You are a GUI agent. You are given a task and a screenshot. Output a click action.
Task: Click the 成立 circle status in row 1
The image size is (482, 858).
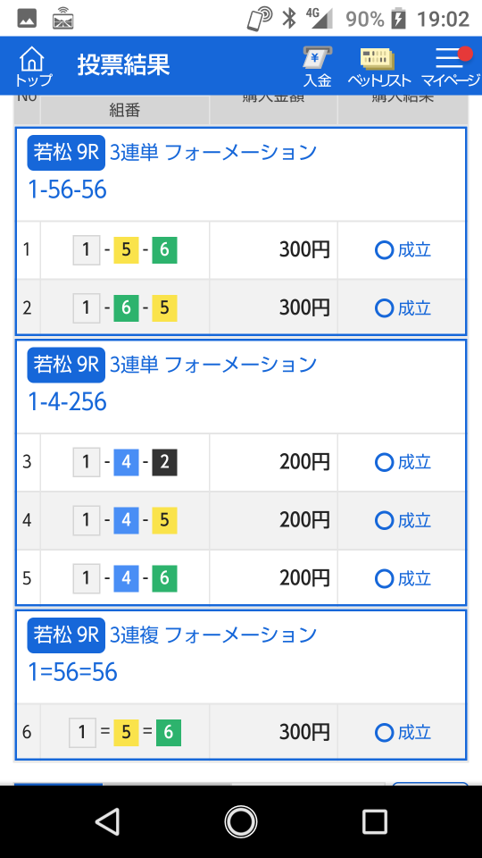tap(403, 250)
